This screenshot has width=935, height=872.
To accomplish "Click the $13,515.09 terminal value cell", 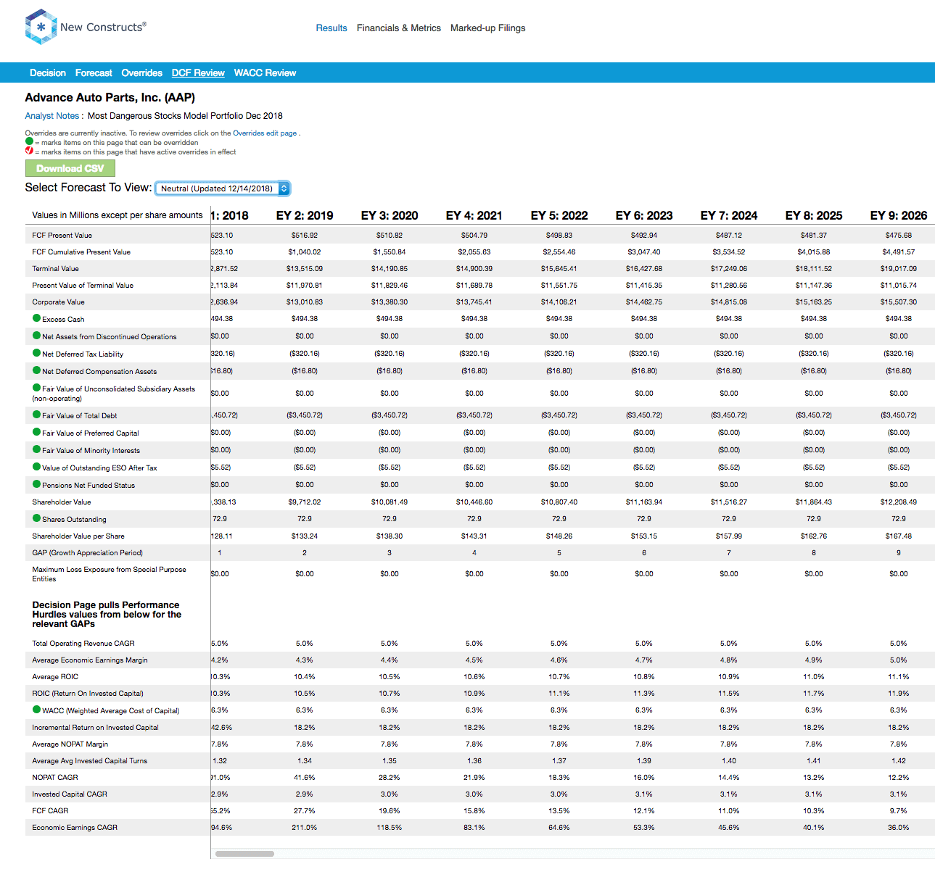I will (305, 269).
